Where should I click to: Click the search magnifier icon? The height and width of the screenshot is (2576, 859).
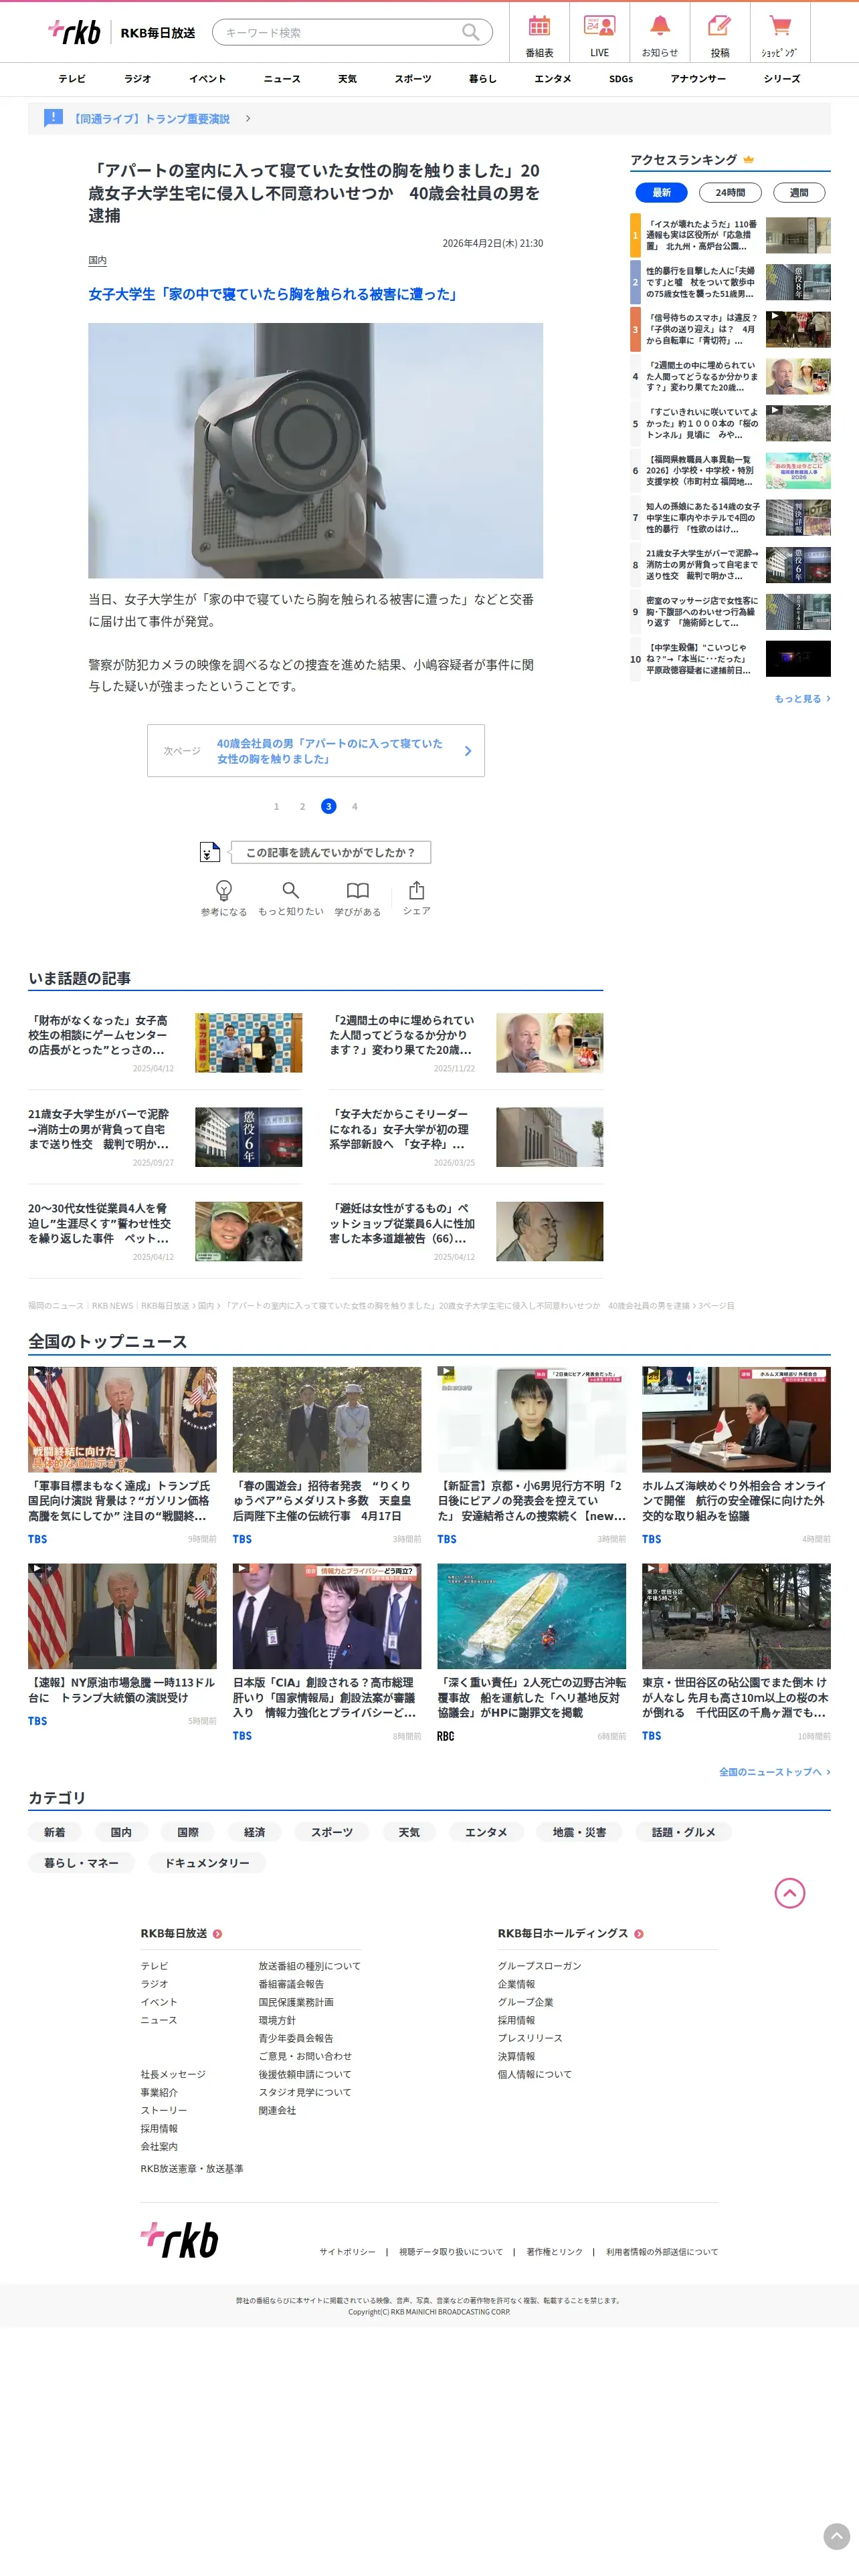pyautogui.click(x=470, y=32)
